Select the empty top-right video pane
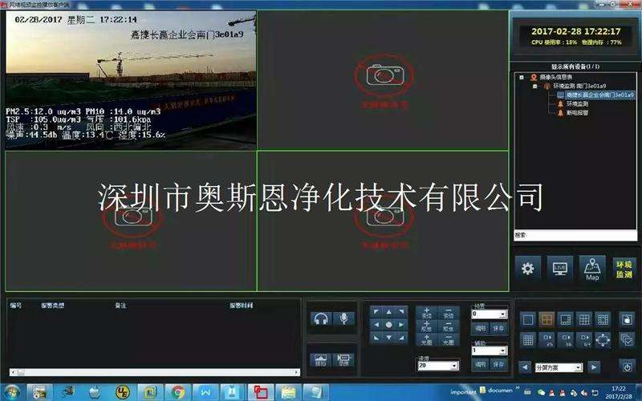Image resolution: width=642 pixels, height=401 pixels. (384, 80)
